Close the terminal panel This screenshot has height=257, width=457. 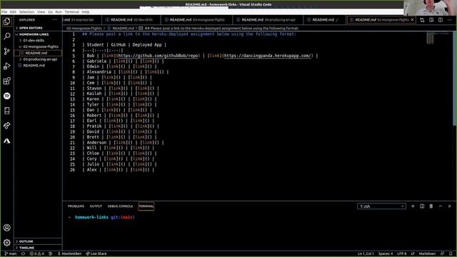point(449,206)
